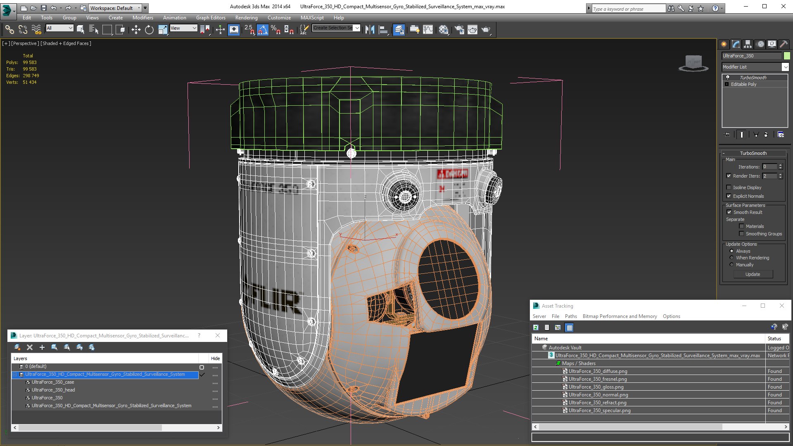793x446 pixels.
Task: Uncheck Smooth Result option
Action: (x=729, y=212)
